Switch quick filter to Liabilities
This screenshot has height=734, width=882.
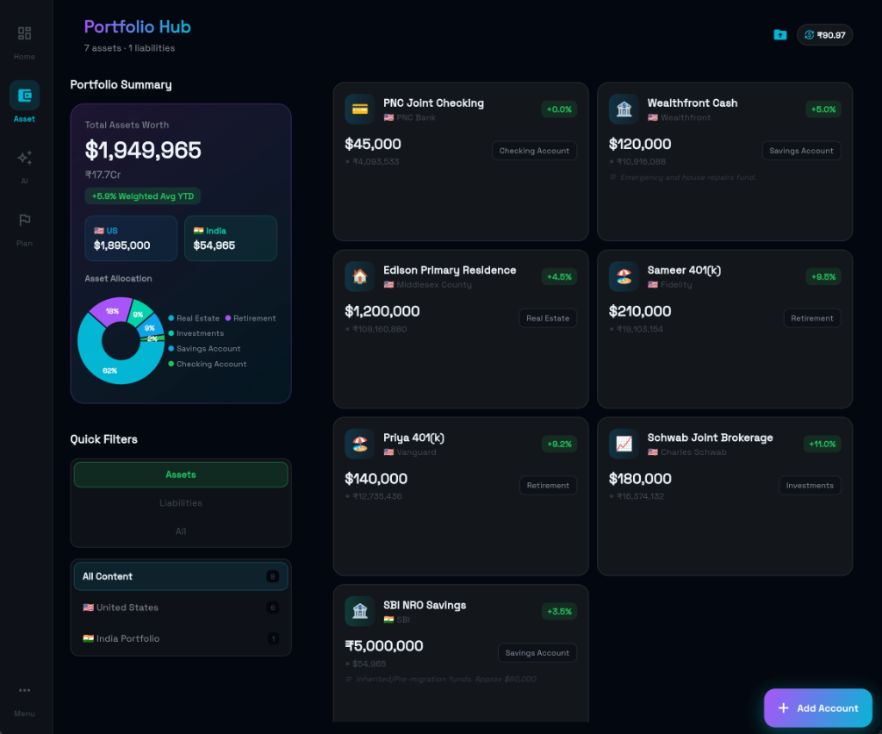[x=181, y=503]
